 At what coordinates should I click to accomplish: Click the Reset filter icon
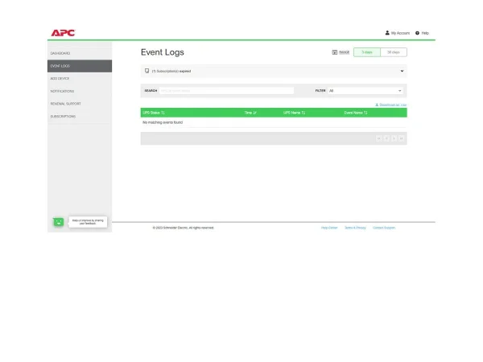(x=335, y=52)
